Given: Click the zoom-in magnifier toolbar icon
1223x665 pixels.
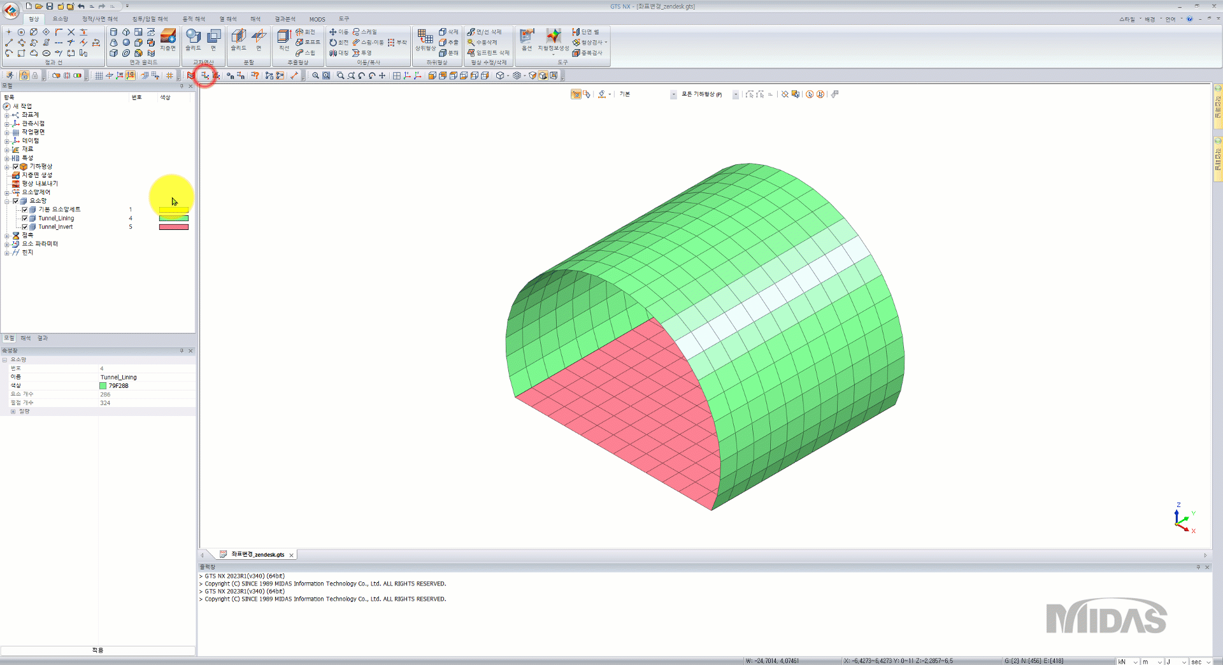Looking at the screenshot, I should (315, 75).
